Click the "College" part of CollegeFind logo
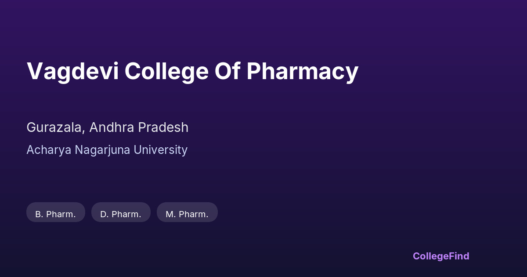This screenshot has height=277, width=527. (x=431, y=256)
